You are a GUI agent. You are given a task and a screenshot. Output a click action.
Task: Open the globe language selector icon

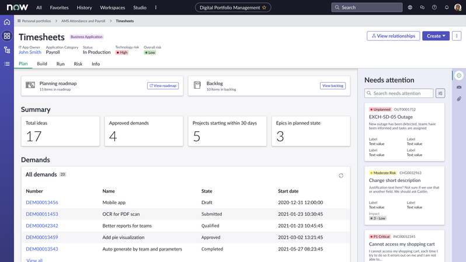point(410,8)
